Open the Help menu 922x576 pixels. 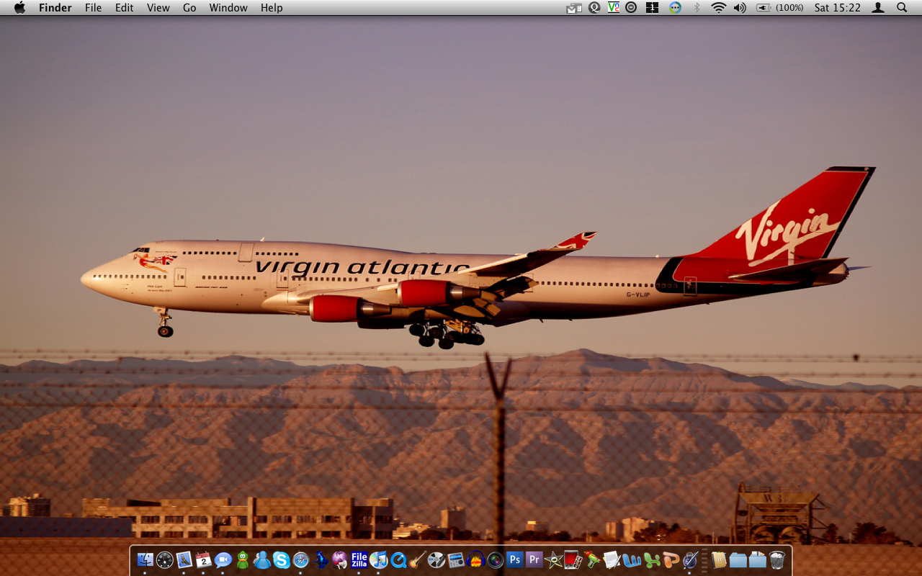click(x=272, y=8)
